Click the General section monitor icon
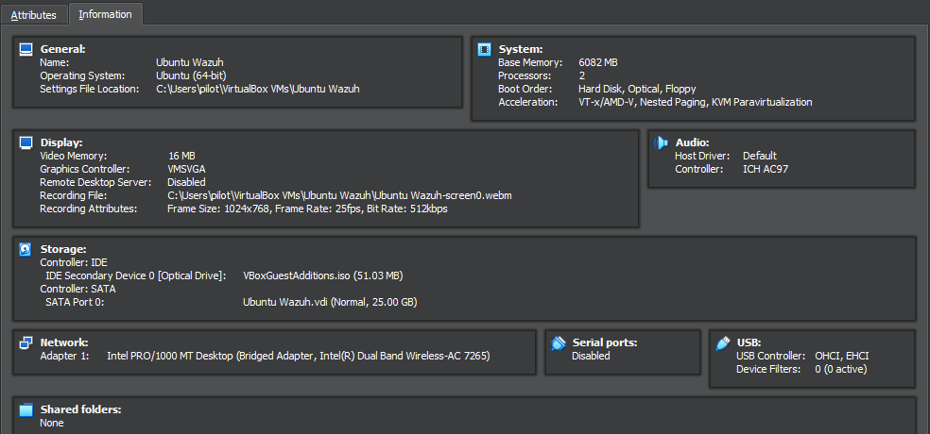The height and width of the screenshot is (434, 930). [x=26, y=49]
